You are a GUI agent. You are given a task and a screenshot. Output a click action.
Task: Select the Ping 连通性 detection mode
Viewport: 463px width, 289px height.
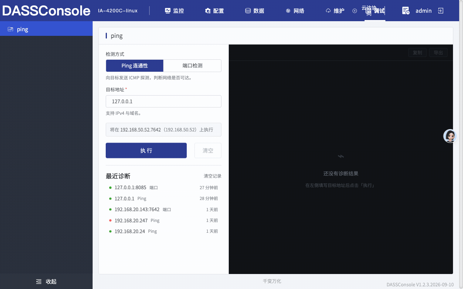coord(135,66)
